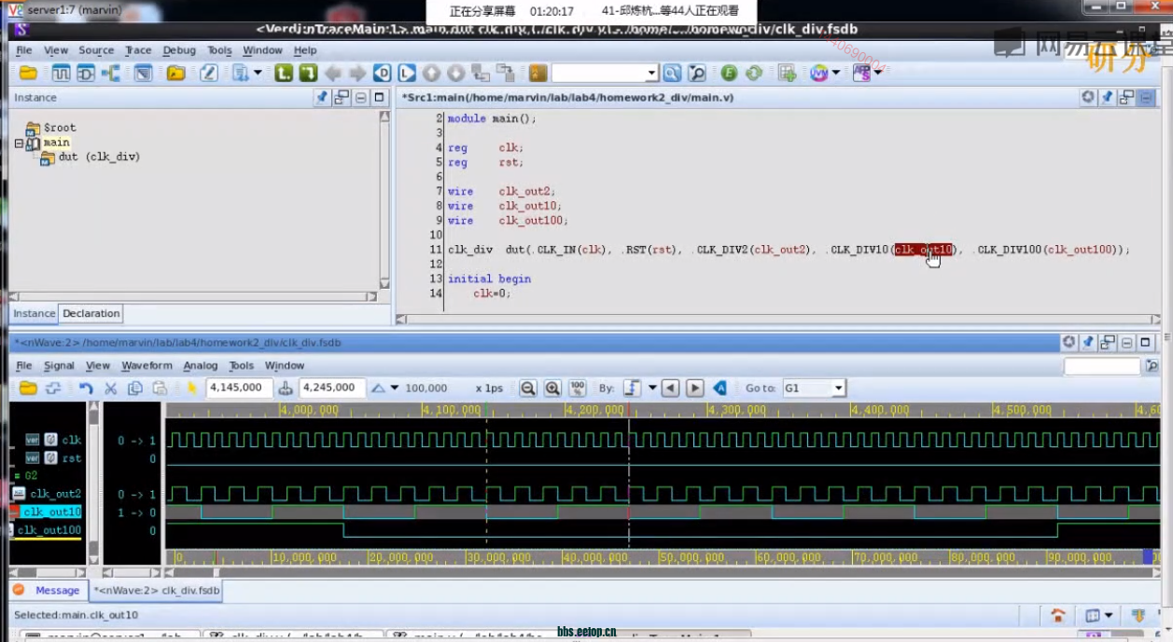Open the Go to G1 combo box
This screenshot has width=1173, height=642.
click(x=814, y=388)
